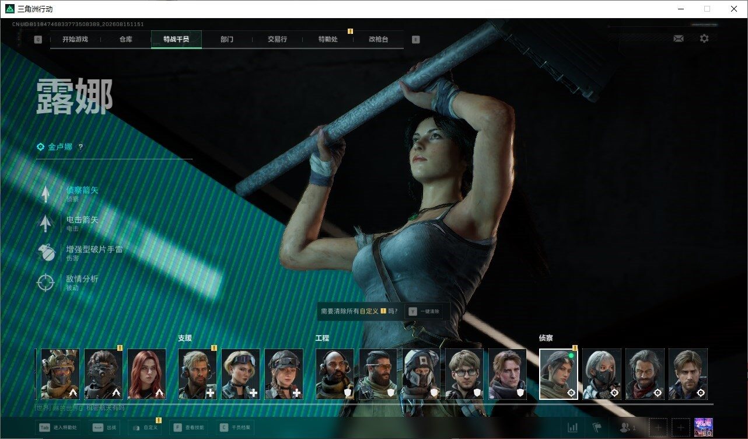748x439 pixels.
Task: Open the 自定义 button in bottom bar
Action: point(145,428)
